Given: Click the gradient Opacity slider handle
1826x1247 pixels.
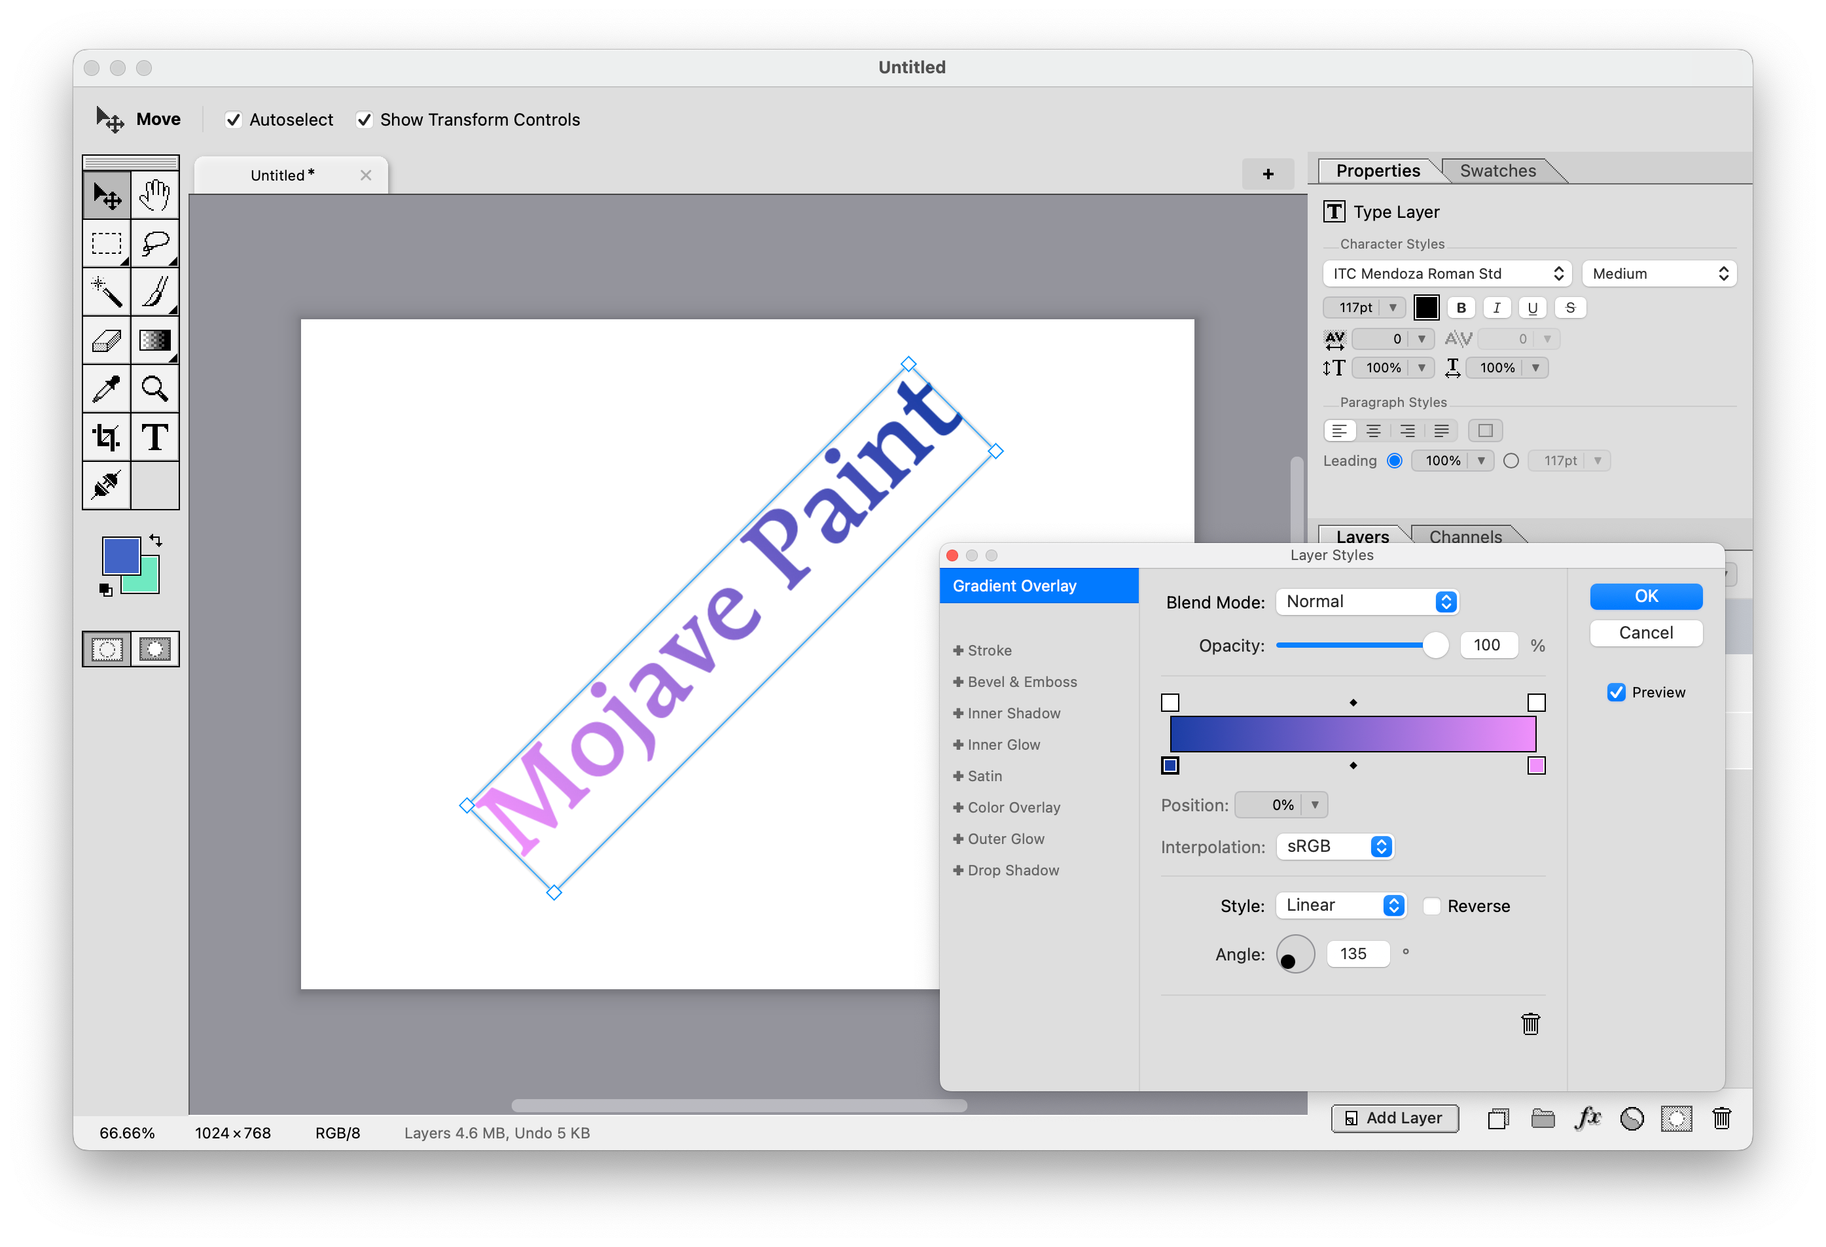Looking at the screenshot, I should pyautogui.click(x=1435, y=646).
